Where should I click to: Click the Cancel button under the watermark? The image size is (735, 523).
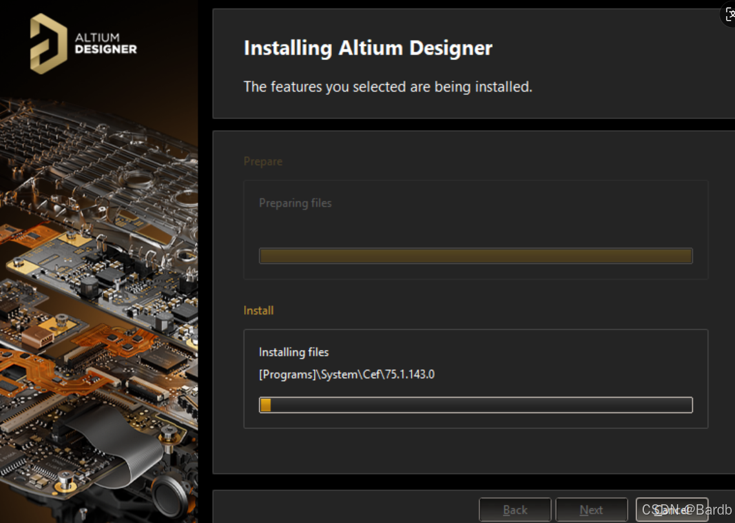click(672, 510)
